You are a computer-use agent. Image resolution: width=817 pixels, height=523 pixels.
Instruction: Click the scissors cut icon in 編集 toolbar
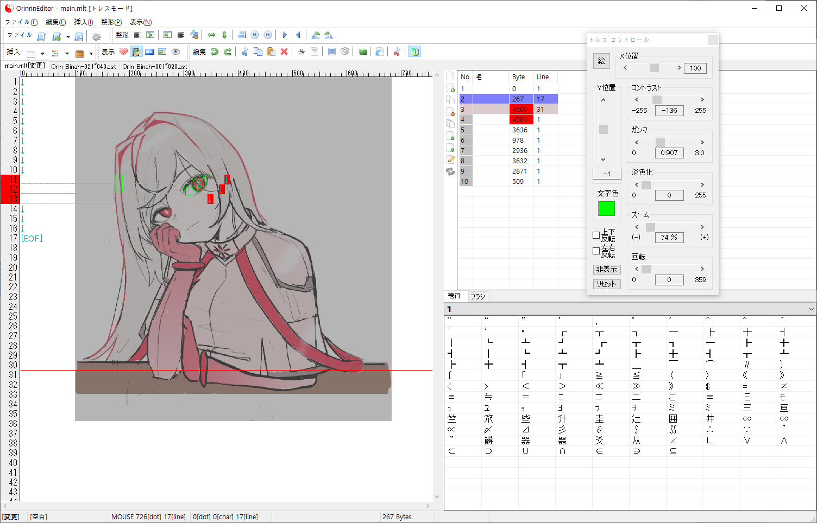pyautogui.click(x=245, y=52)
